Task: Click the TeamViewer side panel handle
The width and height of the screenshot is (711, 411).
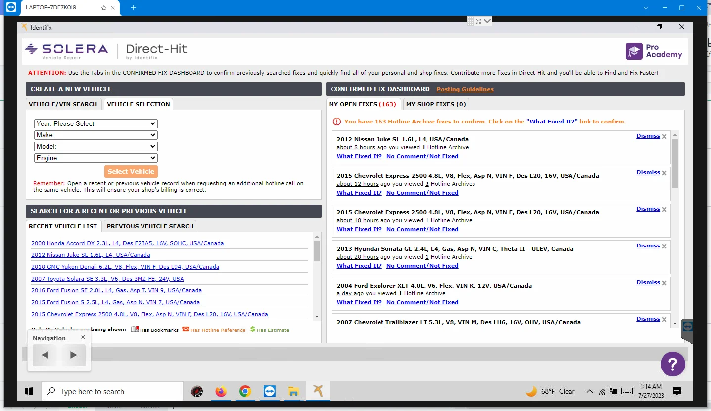Action: click(687, 330)
